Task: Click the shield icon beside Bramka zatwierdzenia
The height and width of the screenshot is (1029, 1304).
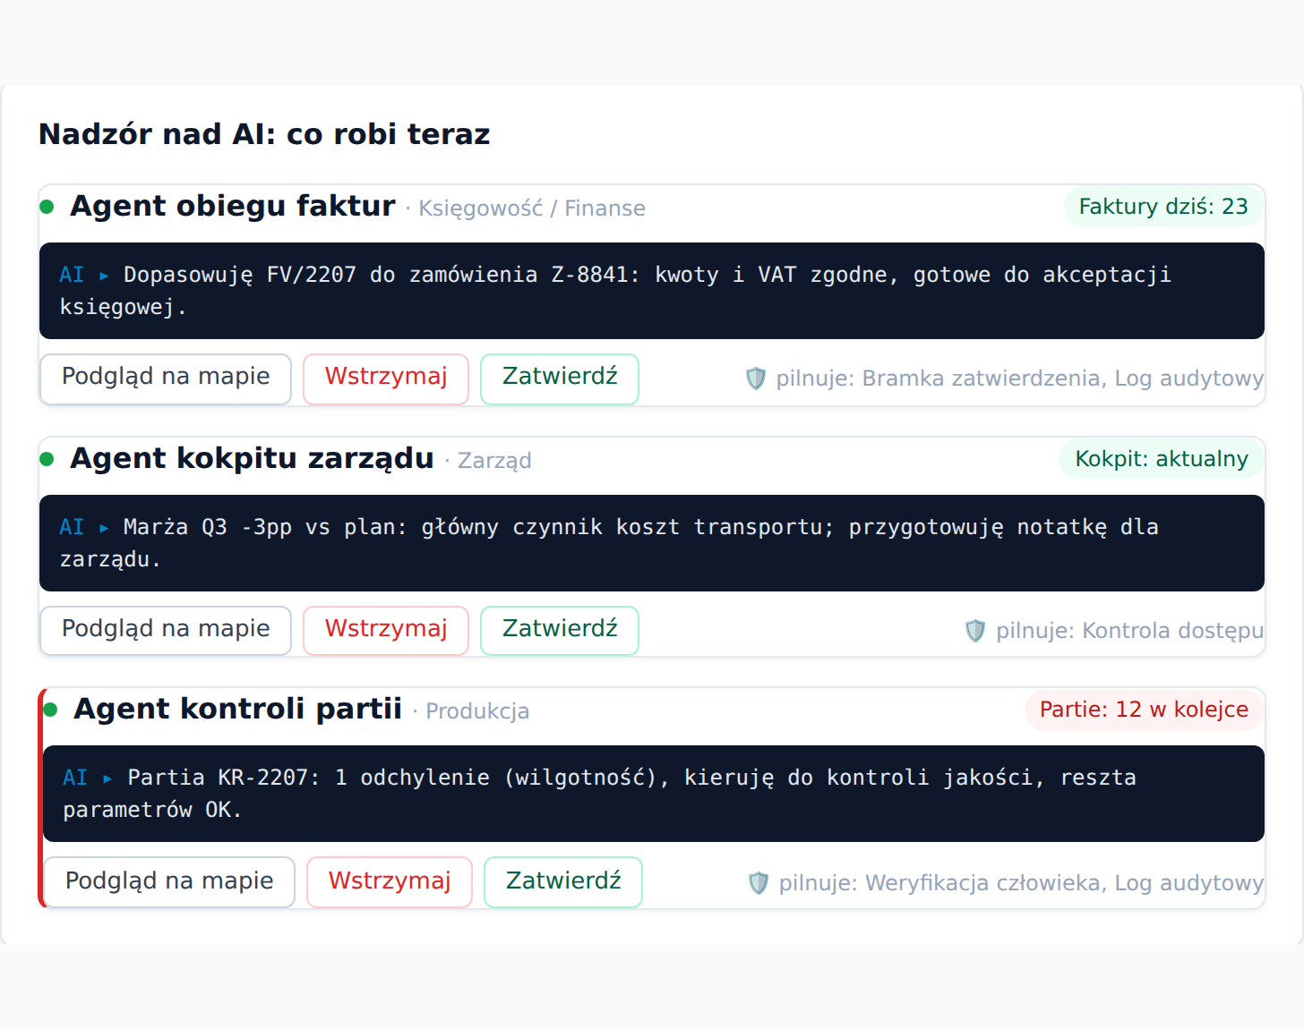Action: click(756, 378)
